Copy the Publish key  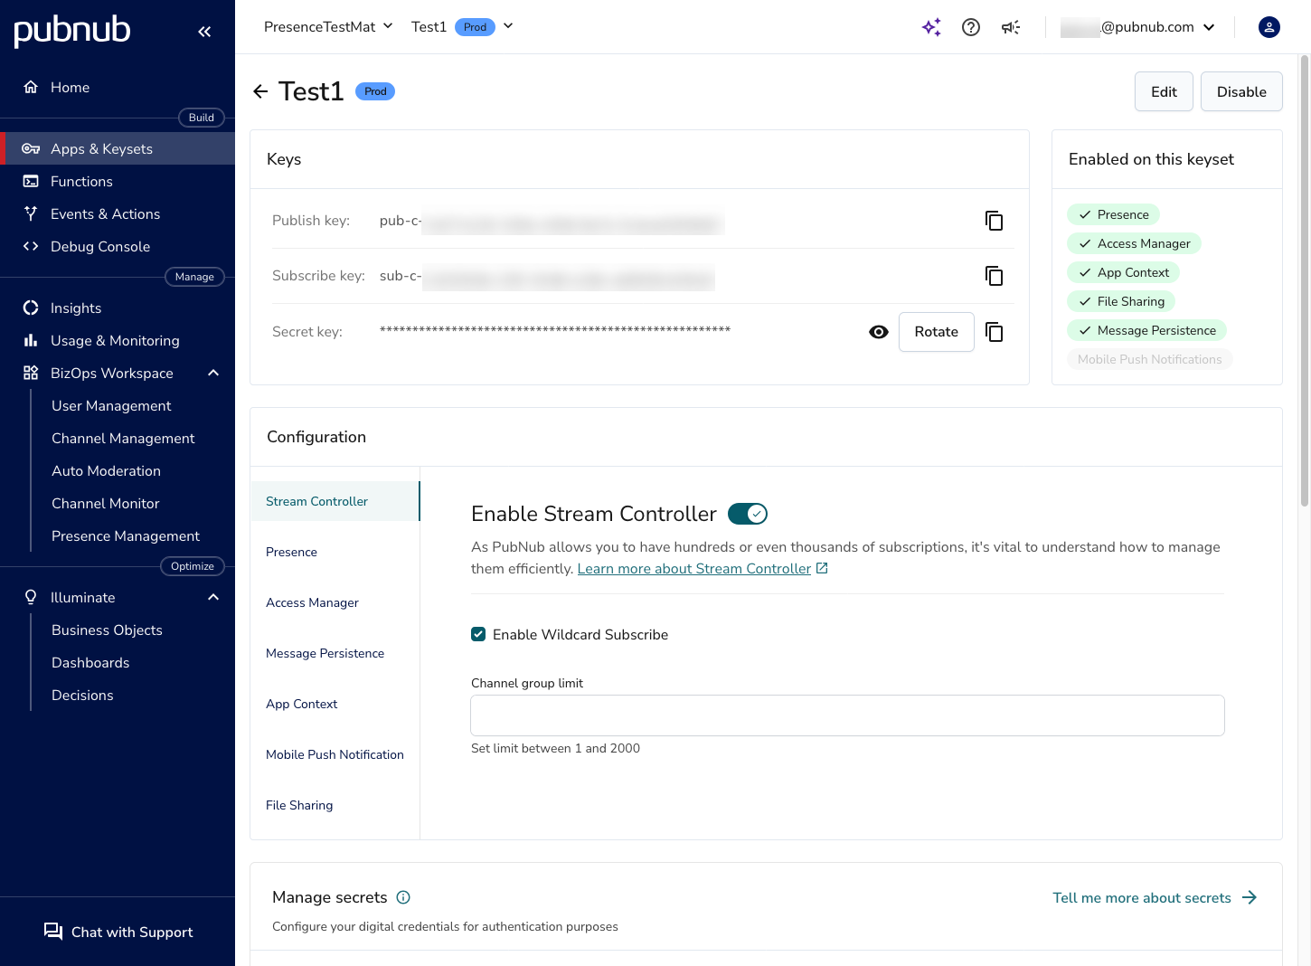coord(995,221)
